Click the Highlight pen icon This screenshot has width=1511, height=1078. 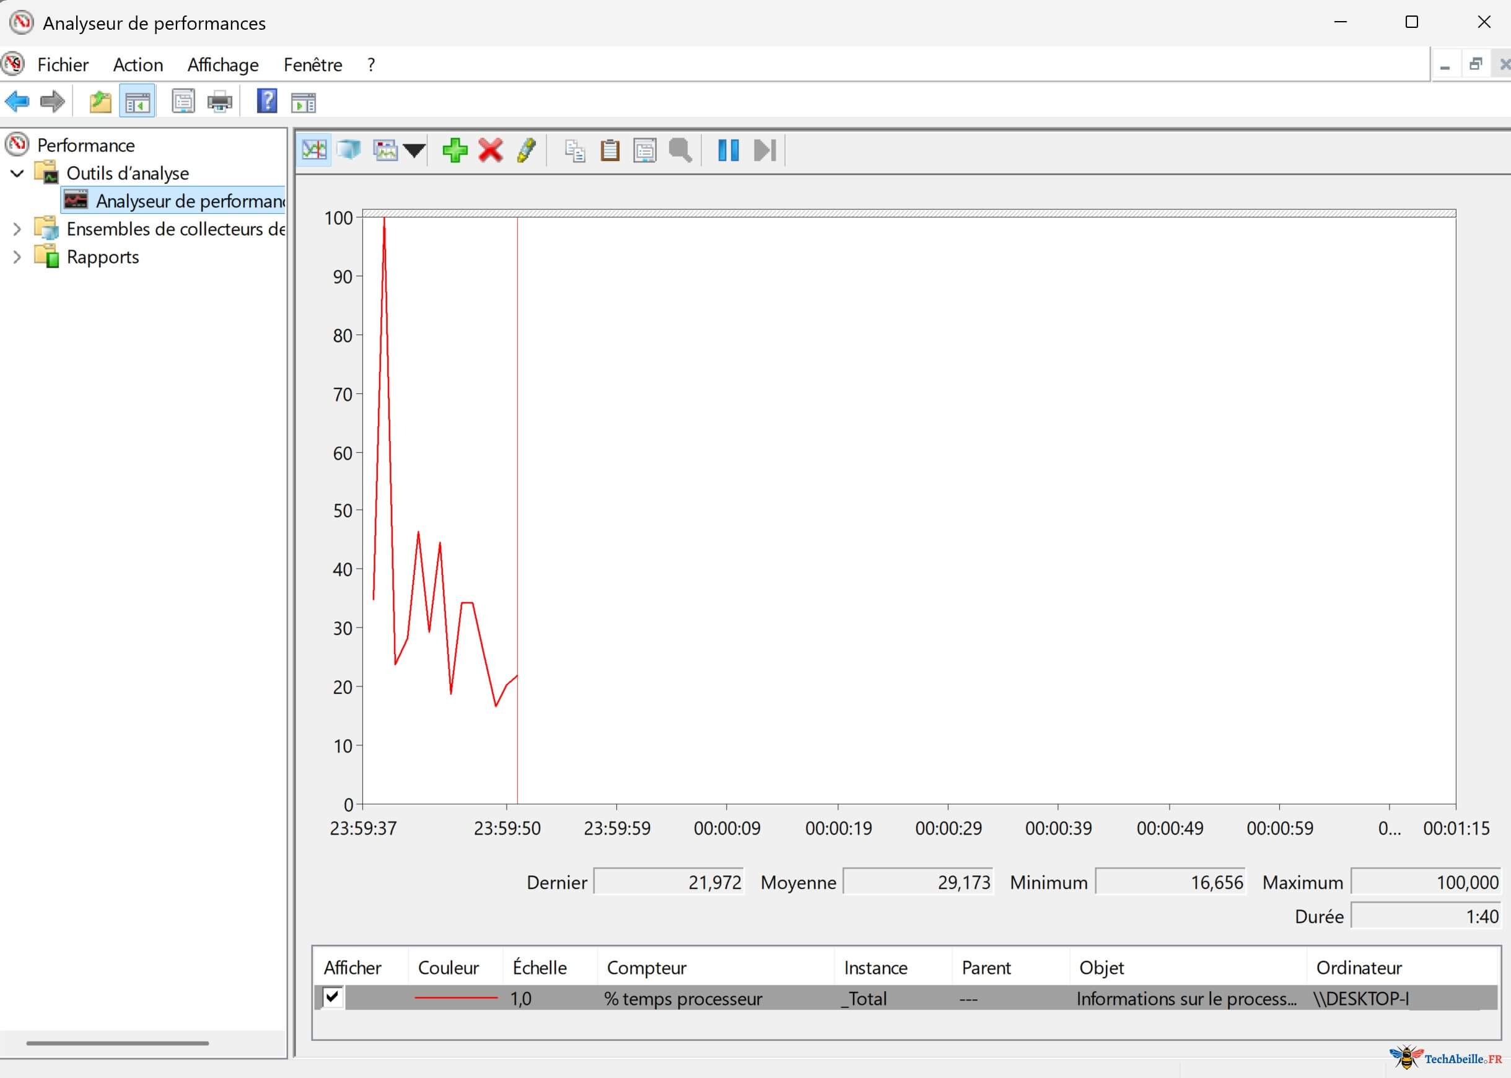tap(526, 150)
